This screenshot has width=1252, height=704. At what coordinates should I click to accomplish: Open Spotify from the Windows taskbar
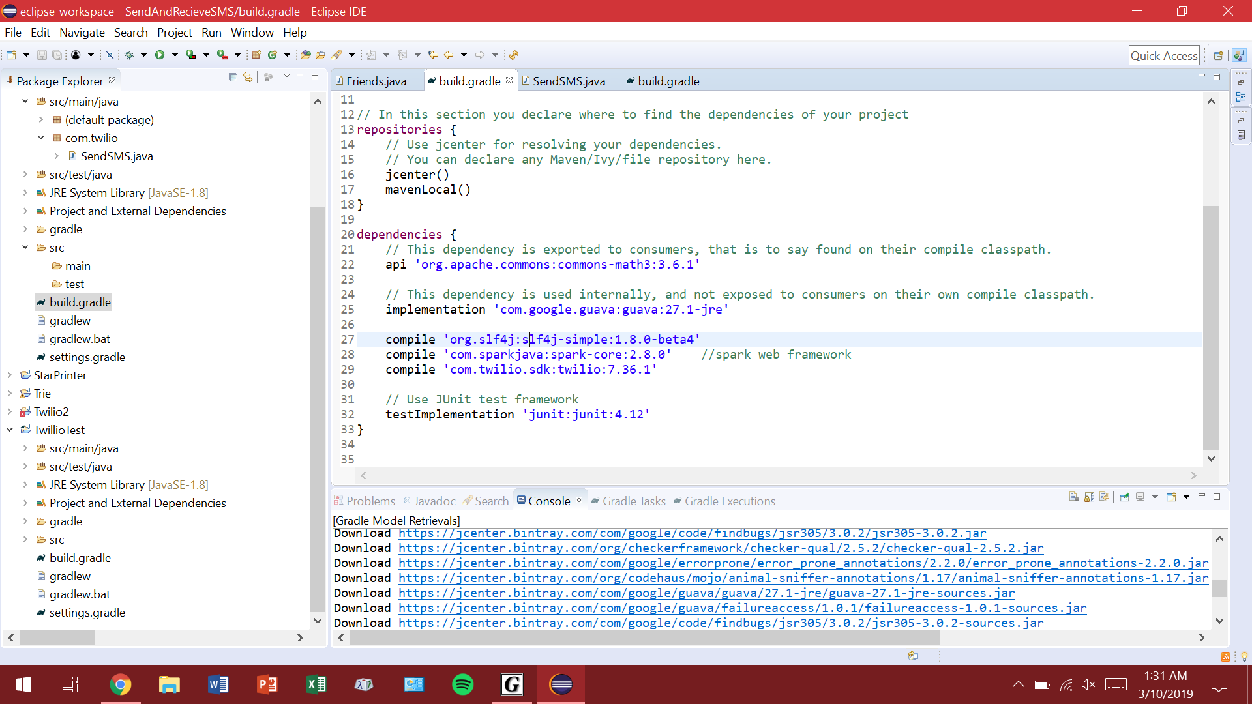coord(463,684)
